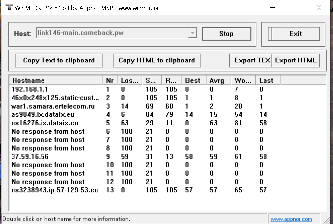Click the Exit button
This screenshot has height=224, width=333.
point(295,34)
